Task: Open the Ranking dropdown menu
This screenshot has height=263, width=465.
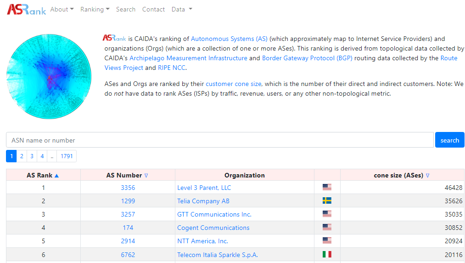Action: (95, 9)
